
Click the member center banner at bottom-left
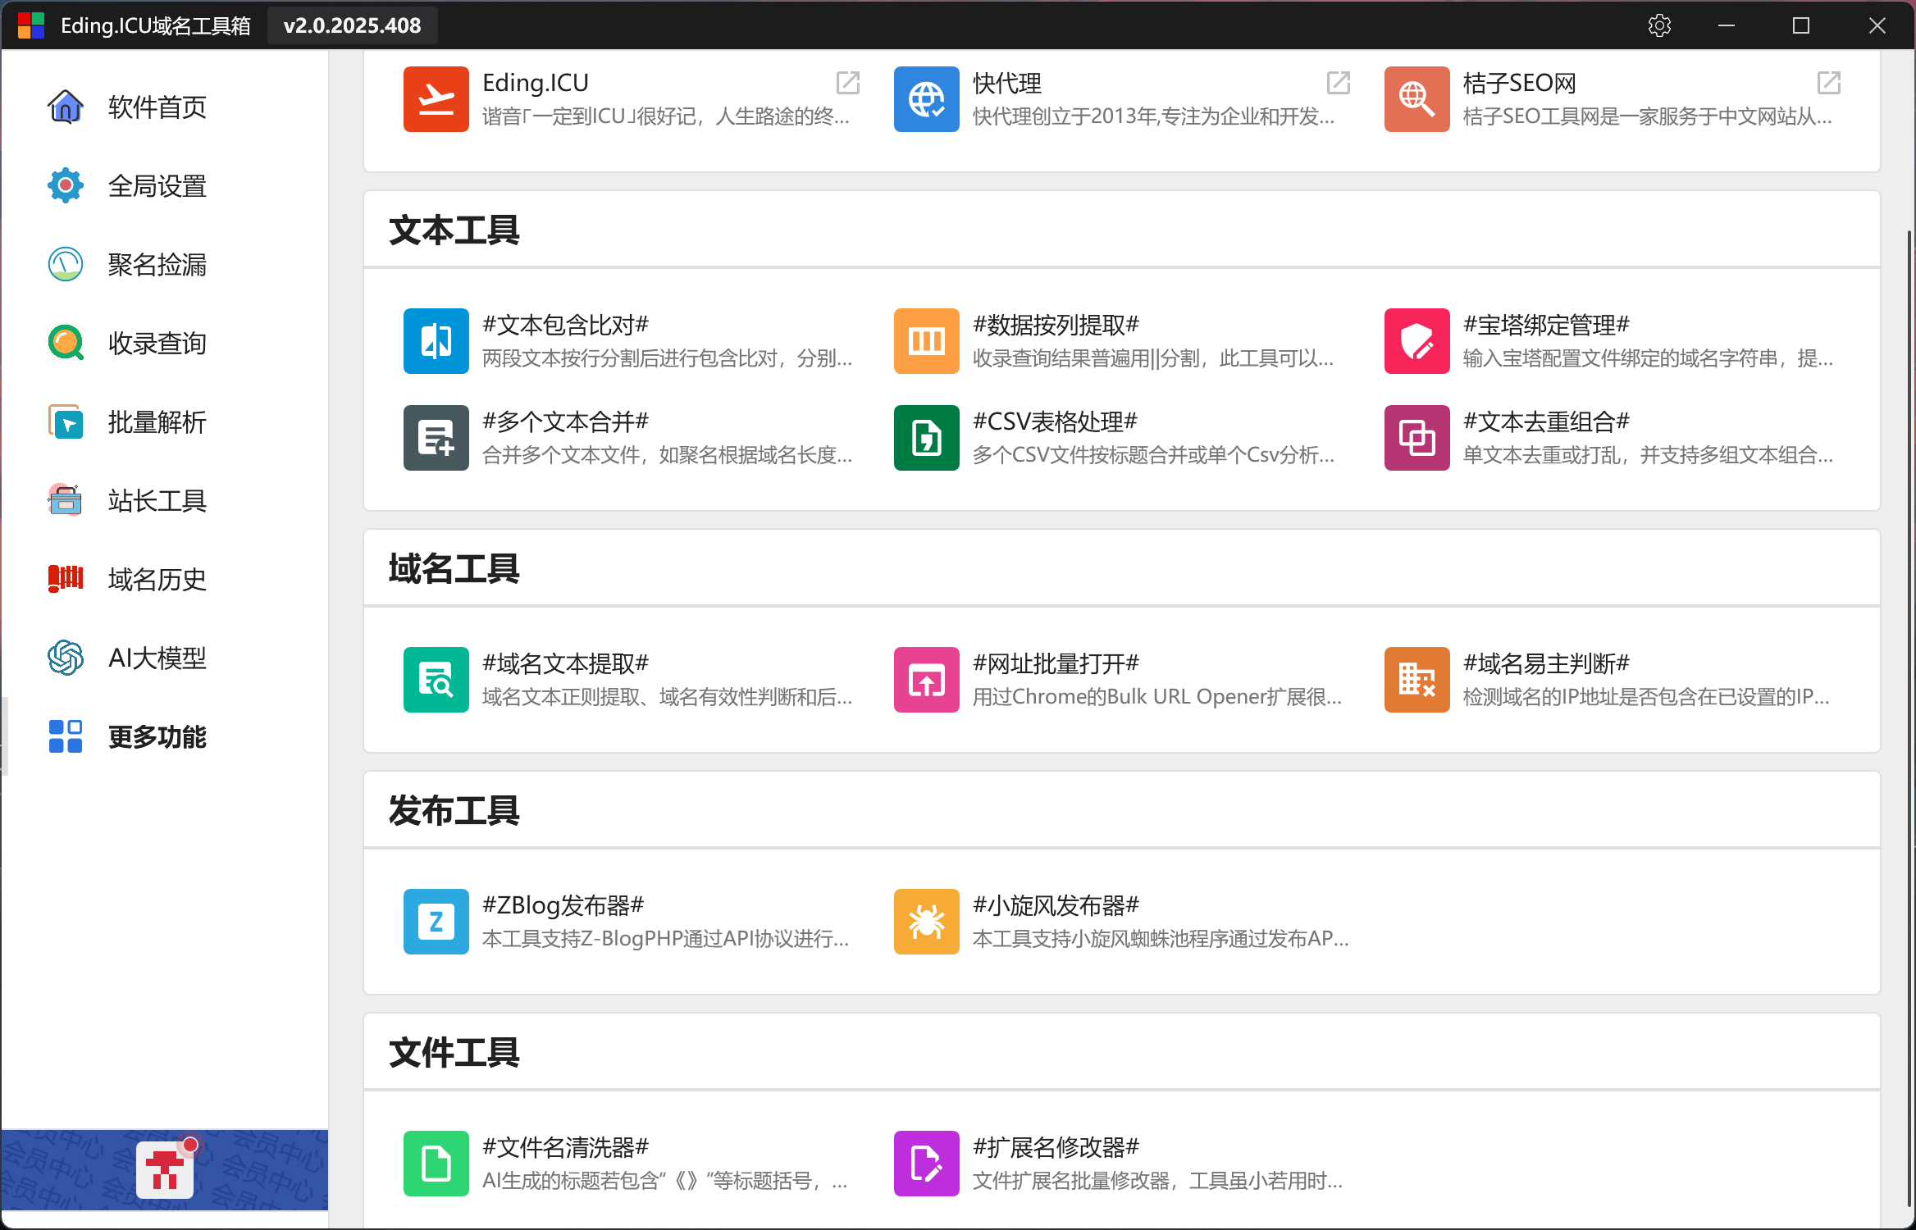pos(164,1169)
